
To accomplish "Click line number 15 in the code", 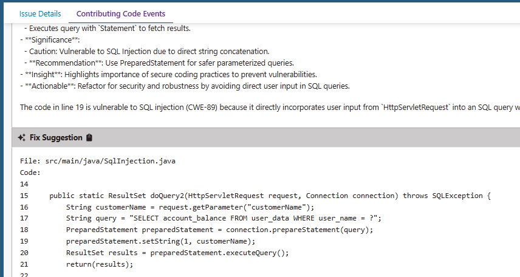I will [24, 196].
